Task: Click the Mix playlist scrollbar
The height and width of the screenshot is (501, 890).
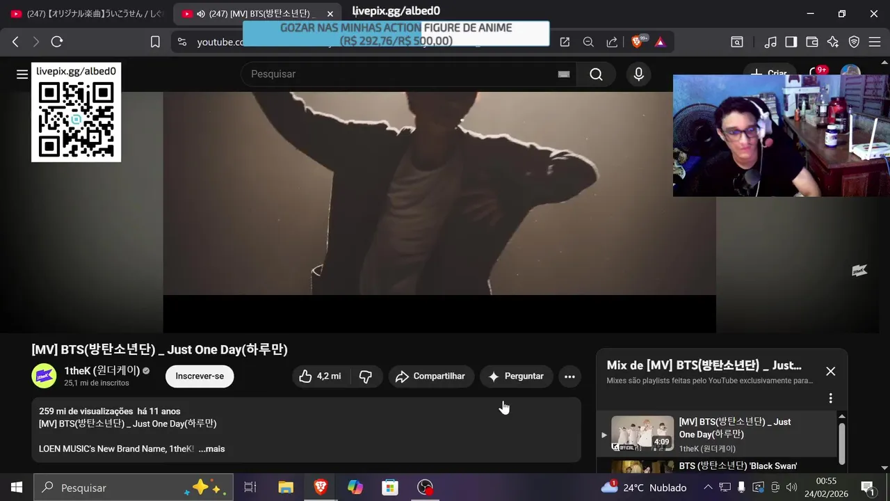Action: pos(842,443)
